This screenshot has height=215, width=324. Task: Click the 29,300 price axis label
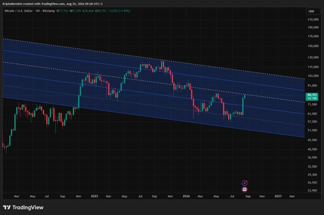(x=313, y=175)
